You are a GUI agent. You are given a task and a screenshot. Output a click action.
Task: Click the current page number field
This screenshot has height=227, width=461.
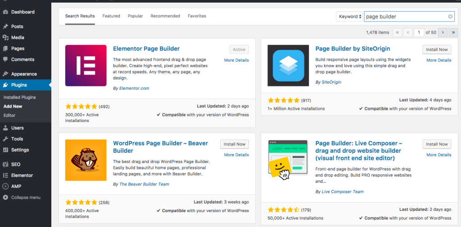click(x=419, y=32)
